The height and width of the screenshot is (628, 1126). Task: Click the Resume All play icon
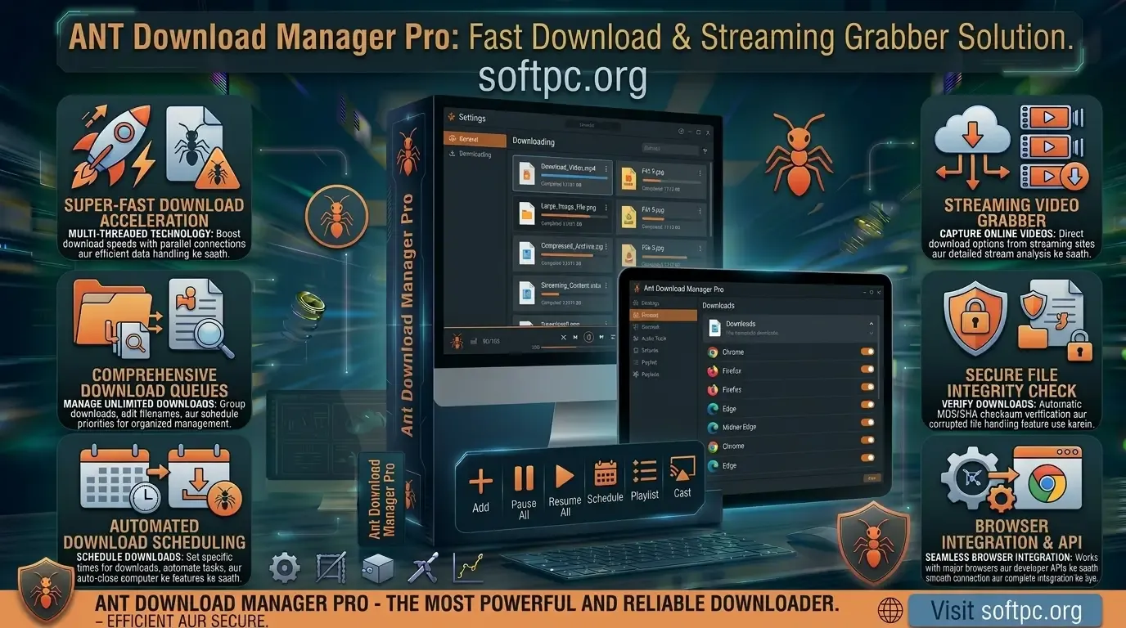[x=564, y=476]
